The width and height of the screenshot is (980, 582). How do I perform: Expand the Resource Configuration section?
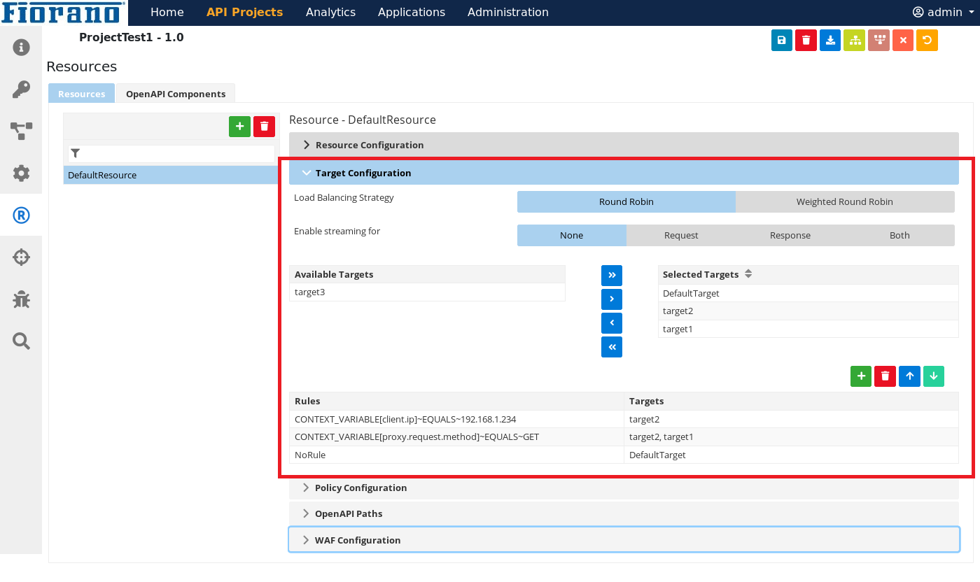coord(369,145)
